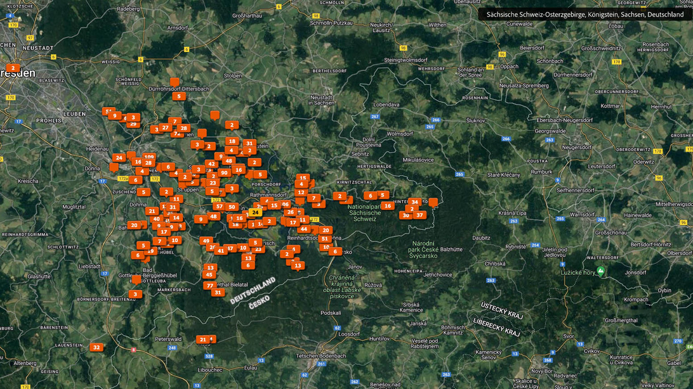693x389 pixels.
Task: Click the yellow highlighted marker 24
Action: click(255, 213)
